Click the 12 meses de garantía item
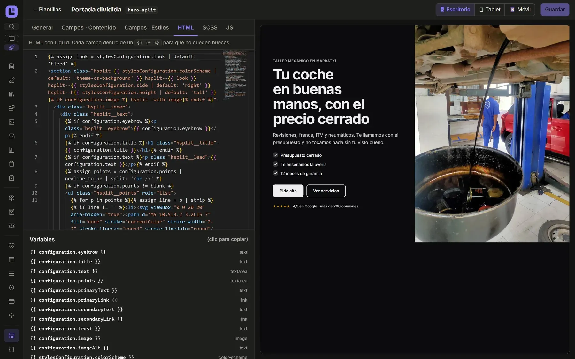The height and width of the screenshot is (359, 575). 297,174
